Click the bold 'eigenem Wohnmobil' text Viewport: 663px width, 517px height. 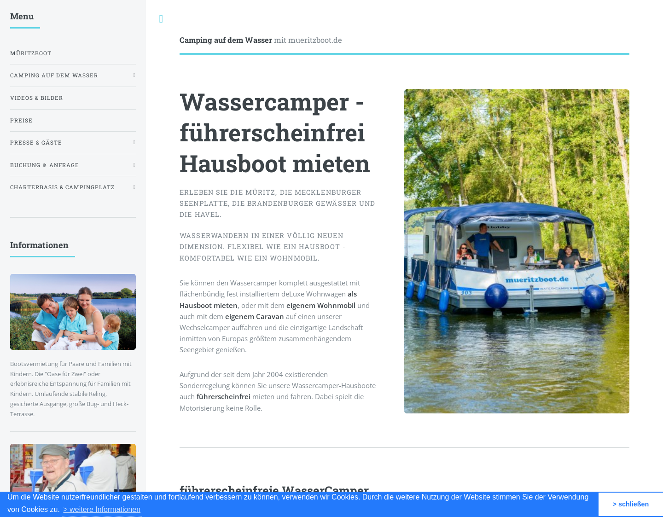click(x=321, y=305)
